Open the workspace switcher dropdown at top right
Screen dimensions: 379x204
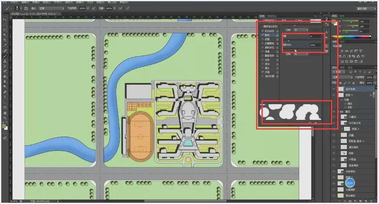(365, 8)
